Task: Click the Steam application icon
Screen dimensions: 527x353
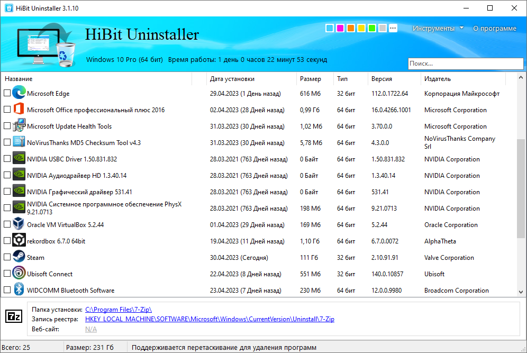Action: tap(19, 257)
